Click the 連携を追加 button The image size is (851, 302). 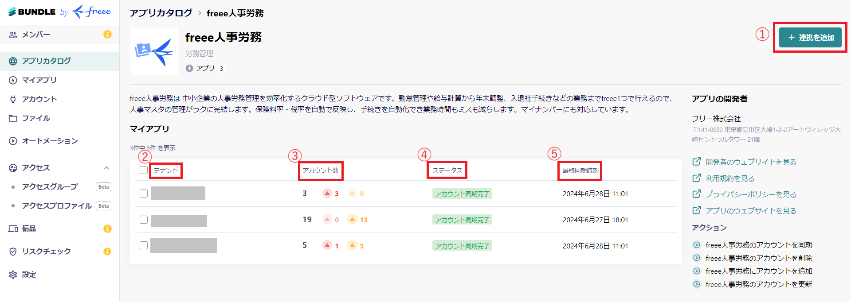click(810, 38)
